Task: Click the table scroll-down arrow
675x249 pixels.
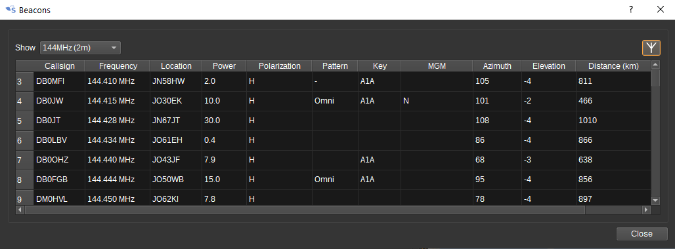Action: click(655, 200)
